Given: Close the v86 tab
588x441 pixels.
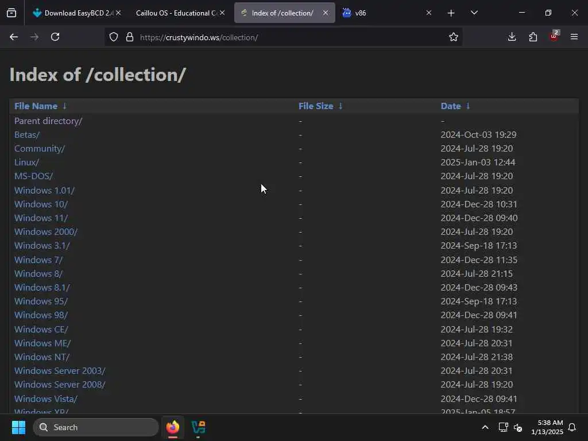Looking at the screenshot, I should 429,13.
